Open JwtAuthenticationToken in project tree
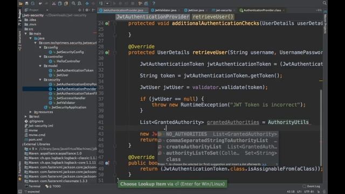Screen dimensions: 345x194 pyautogui.click(x=75, y=71)
